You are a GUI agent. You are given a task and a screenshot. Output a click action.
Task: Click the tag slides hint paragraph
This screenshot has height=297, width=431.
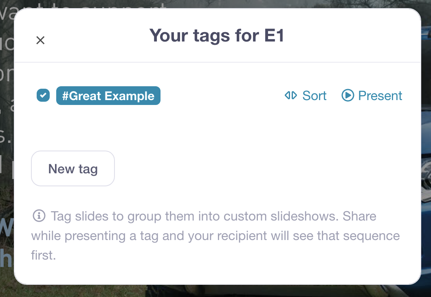click(x=215, y=236)
